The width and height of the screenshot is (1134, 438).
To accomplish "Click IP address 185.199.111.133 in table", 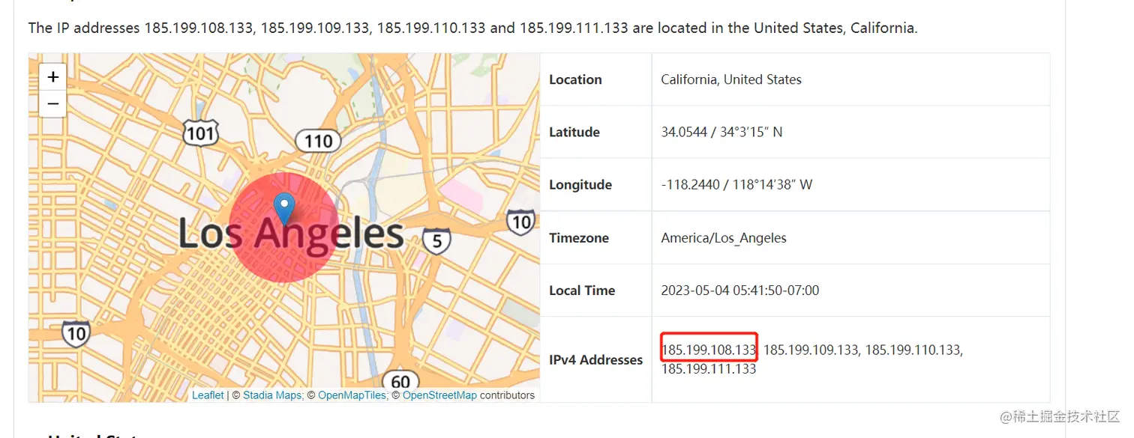I will tap(709, 368).
